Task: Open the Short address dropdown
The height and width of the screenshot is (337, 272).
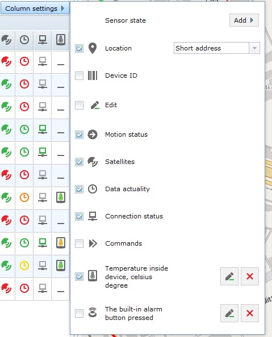Action: [254, 48]
